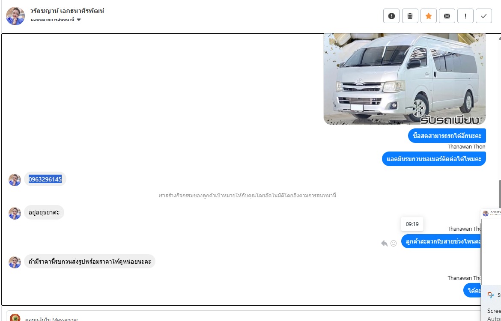Open customer profile picture in header
This screenshot has width=501, height=321.
pyautogui.click(x=15, y=16)
